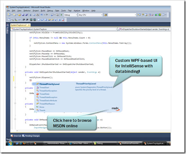Open the Refactor menu

pyautogui.click(x=27, y=10)
